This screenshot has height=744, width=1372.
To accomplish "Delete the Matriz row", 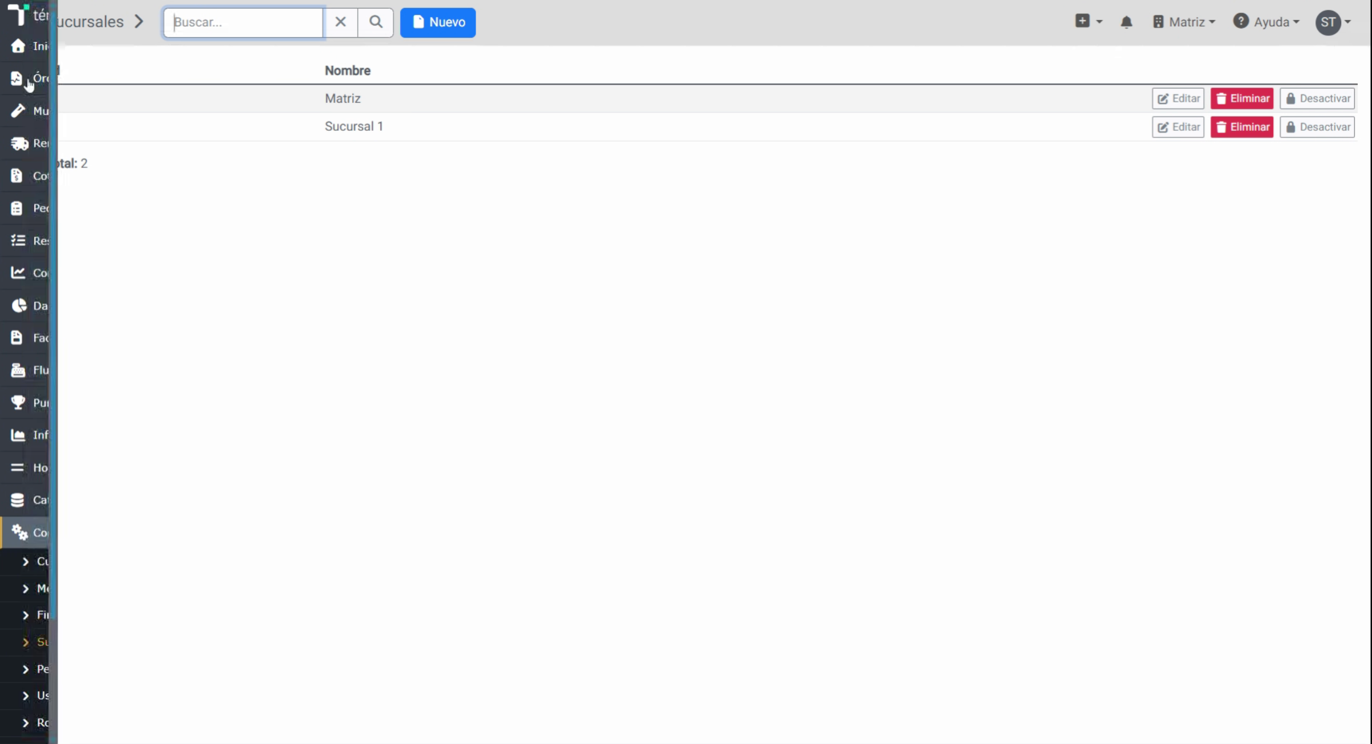I will click(x=1242, y=98).
